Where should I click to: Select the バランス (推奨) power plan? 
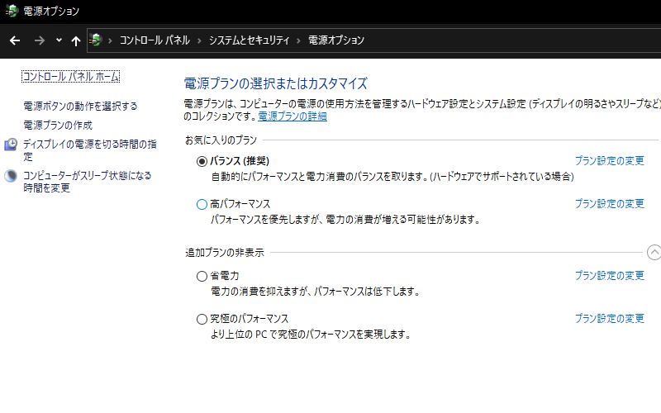click(202, 161)
